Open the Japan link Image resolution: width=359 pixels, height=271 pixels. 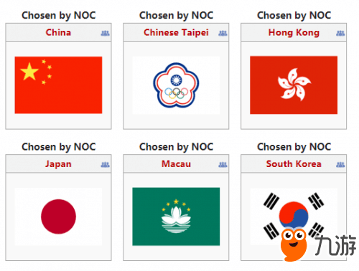(58, 164)
